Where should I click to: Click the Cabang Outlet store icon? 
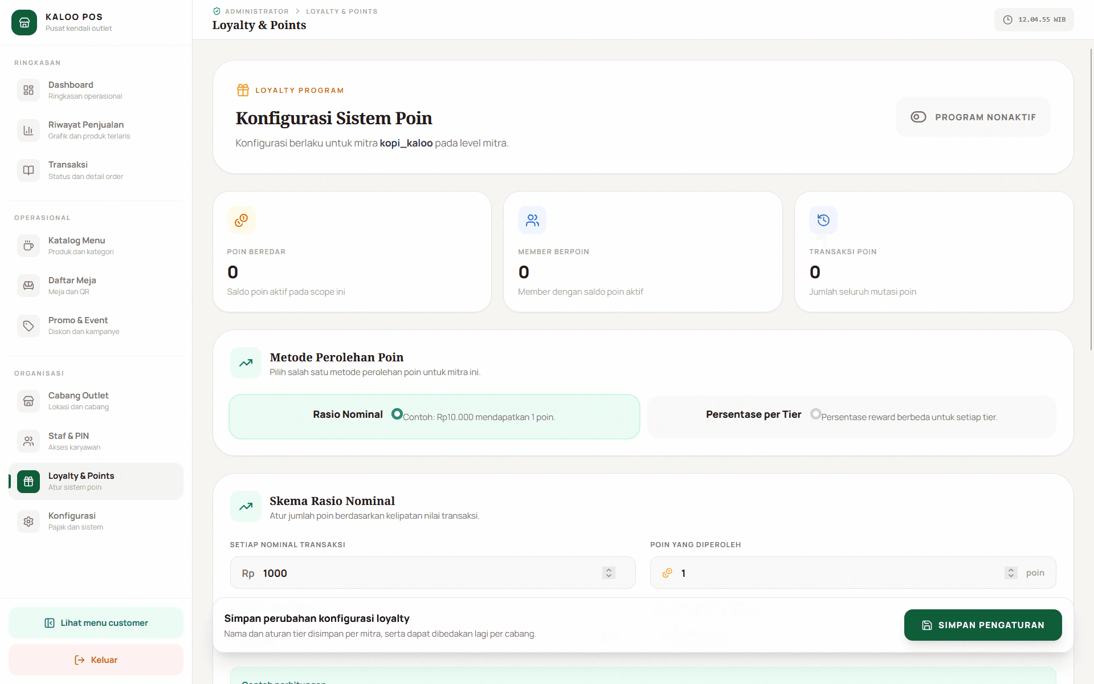tap(28, 401)
